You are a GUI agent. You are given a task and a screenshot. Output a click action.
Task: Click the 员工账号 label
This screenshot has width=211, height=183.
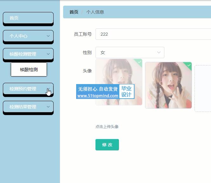83,34
